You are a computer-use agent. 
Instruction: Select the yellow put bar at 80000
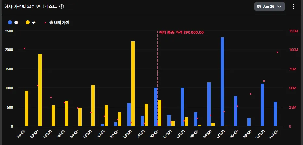click(40, 90)
